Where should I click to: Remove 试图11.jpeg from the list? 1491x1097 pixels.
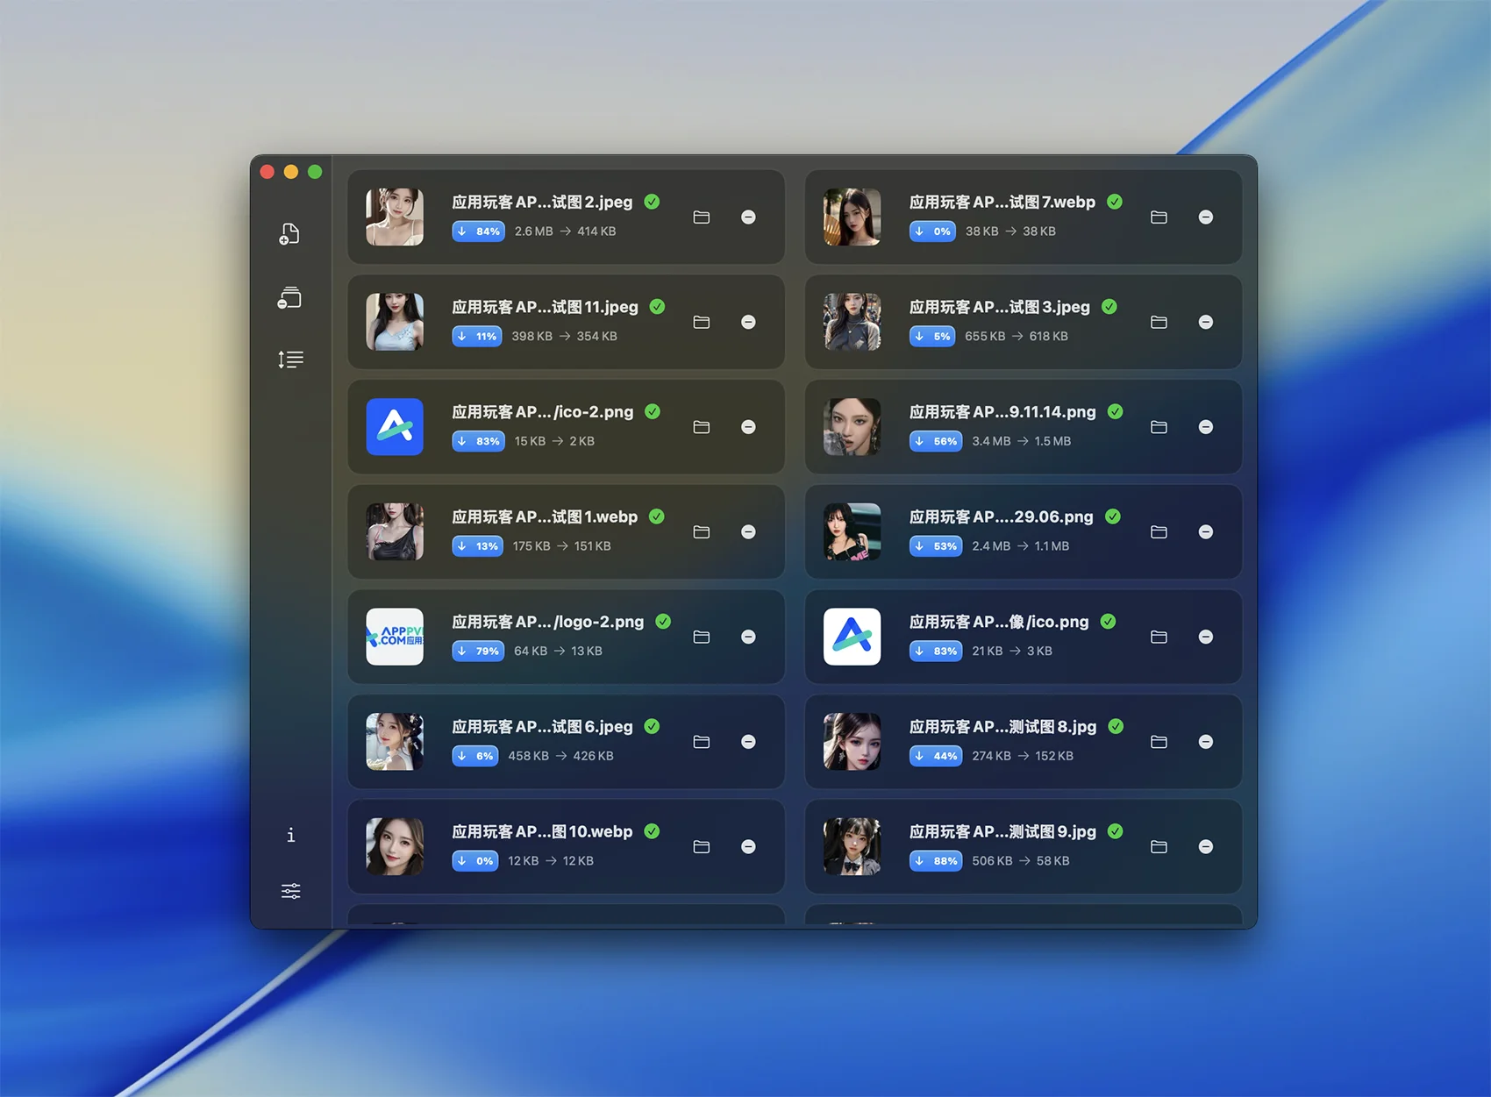coord(748,322)
